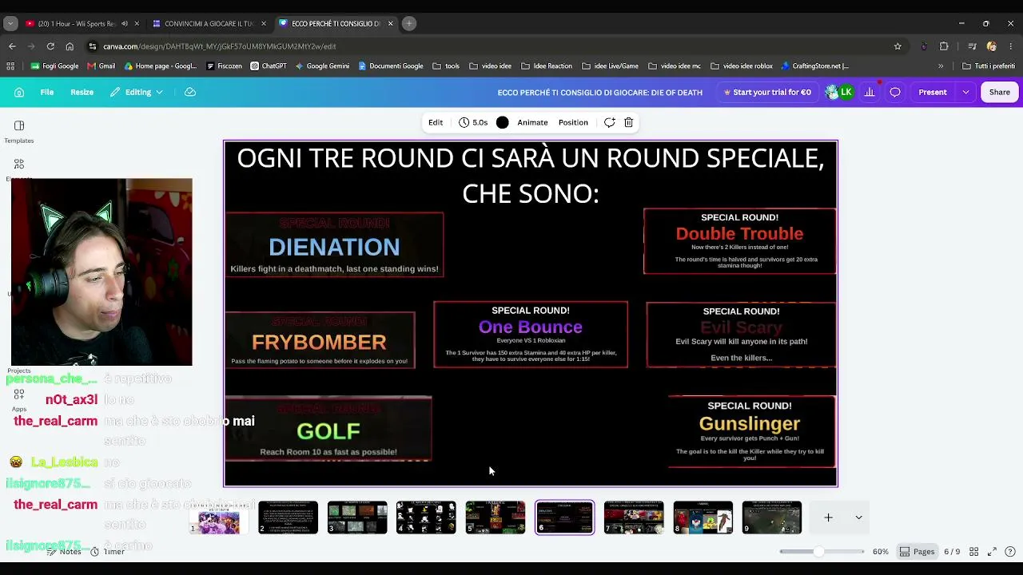Select page 8 thumbnail

[703, 517]
